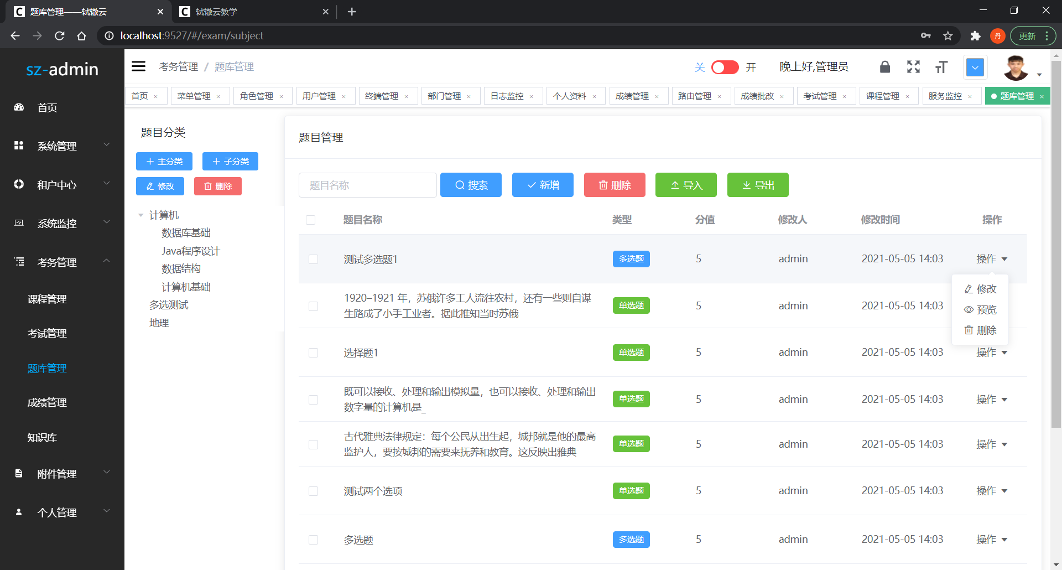Expand the 系统监控 sidebar menu
The image size is (1062, 570).
(x=61, y=223)
